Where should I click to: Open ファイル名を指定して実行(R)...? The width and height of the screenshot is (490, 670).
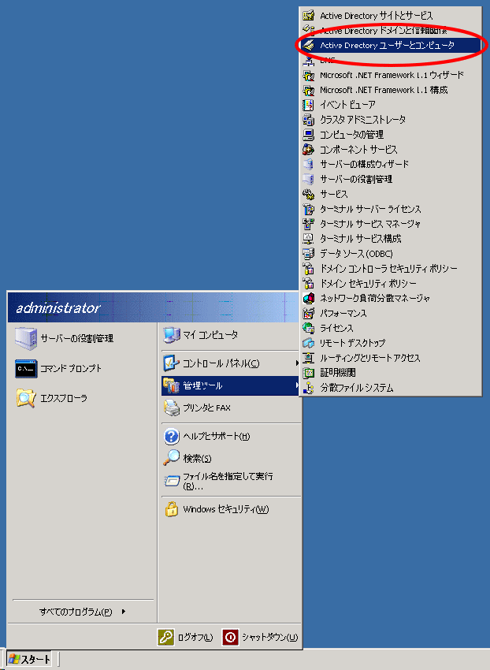coord(231,481)
